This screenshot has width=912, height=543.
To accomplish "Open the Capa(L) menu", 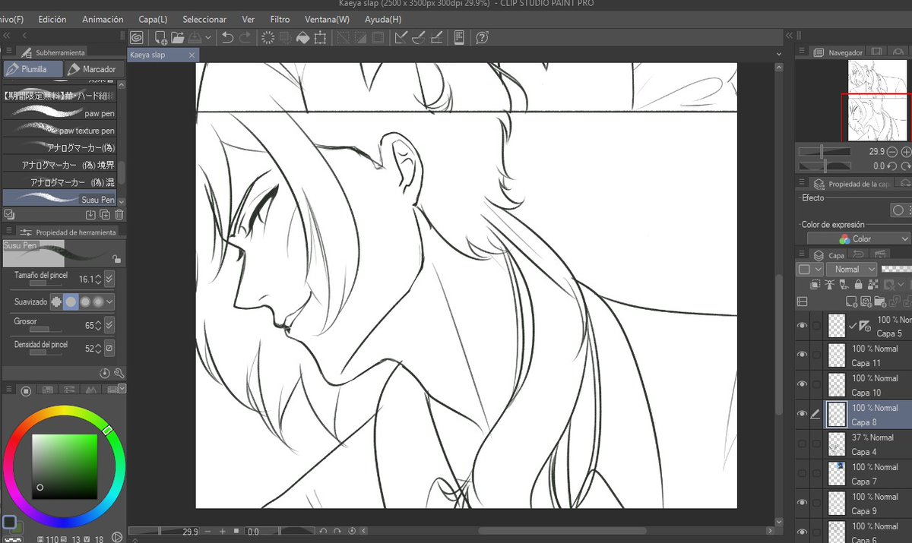I will pyautogui.click(x=154, y=19).
